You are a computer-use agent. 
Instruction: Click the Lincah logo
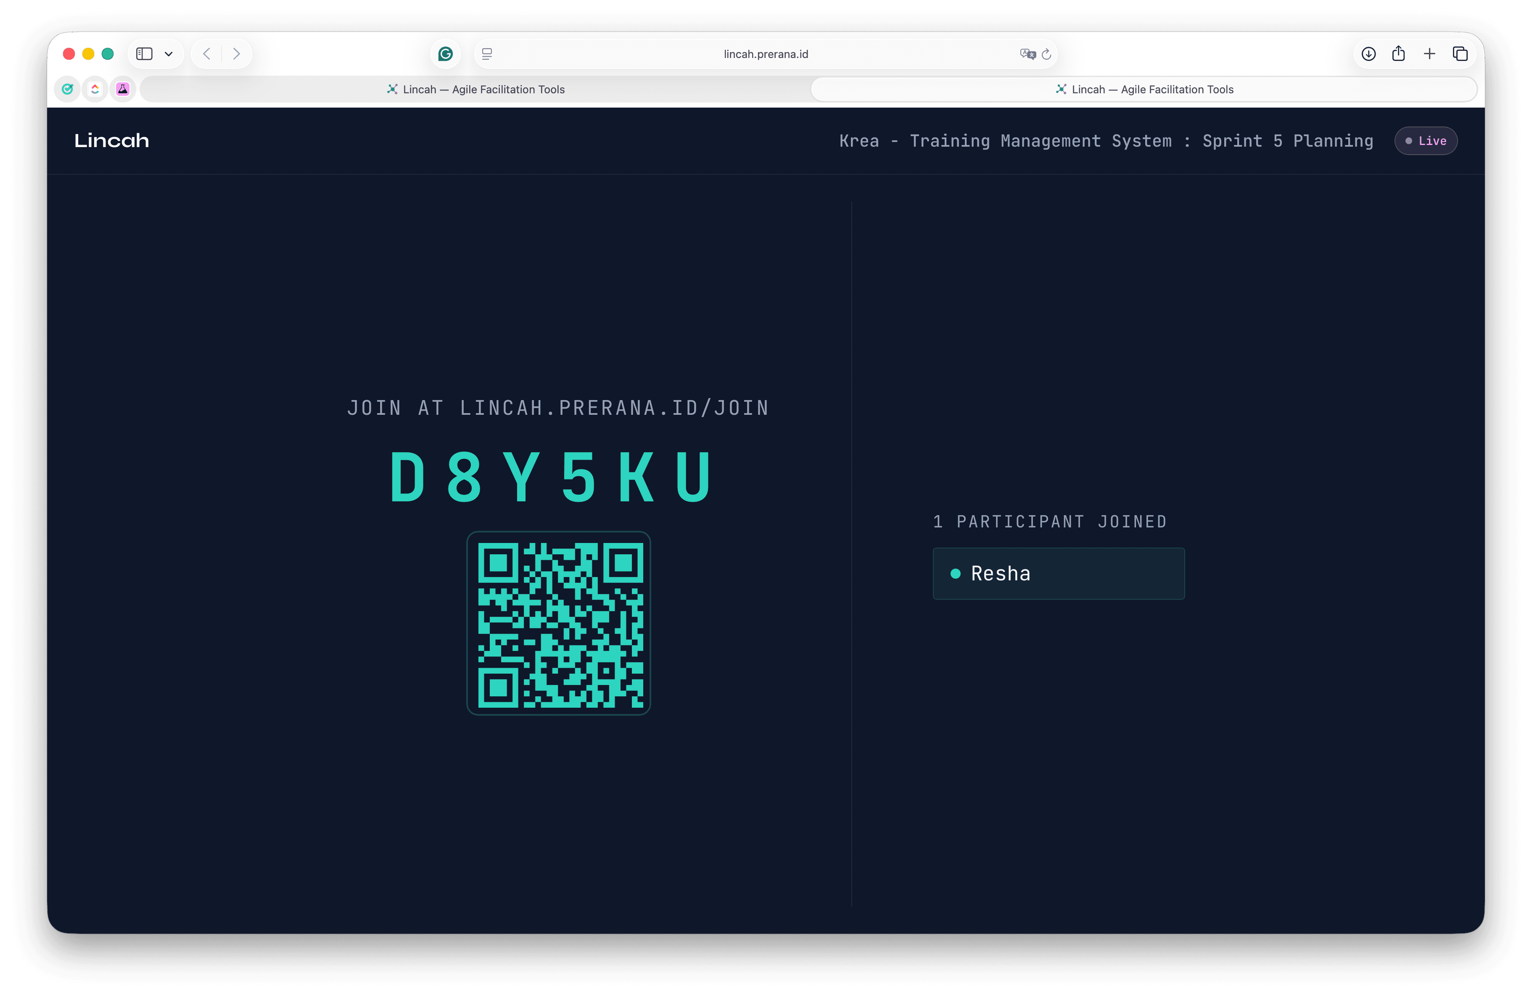(111, 141)
